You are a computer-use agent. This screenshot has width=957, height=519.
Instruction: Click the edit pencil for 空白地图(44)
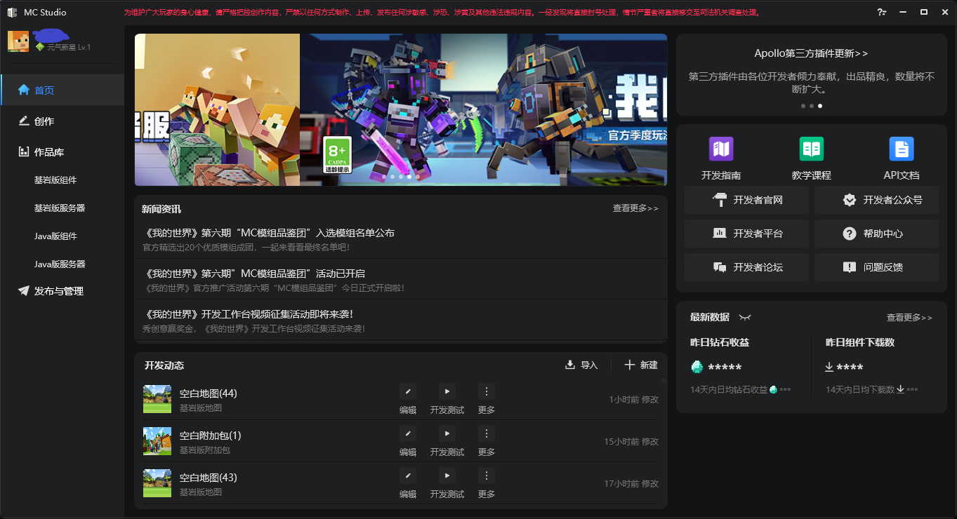(408, 392)
